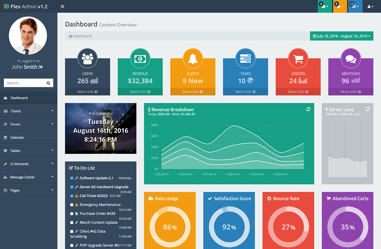Viewport: 381px width, 249px height.
Task: Open the date range picker dropdown
Action: click(x=341, y=36)
